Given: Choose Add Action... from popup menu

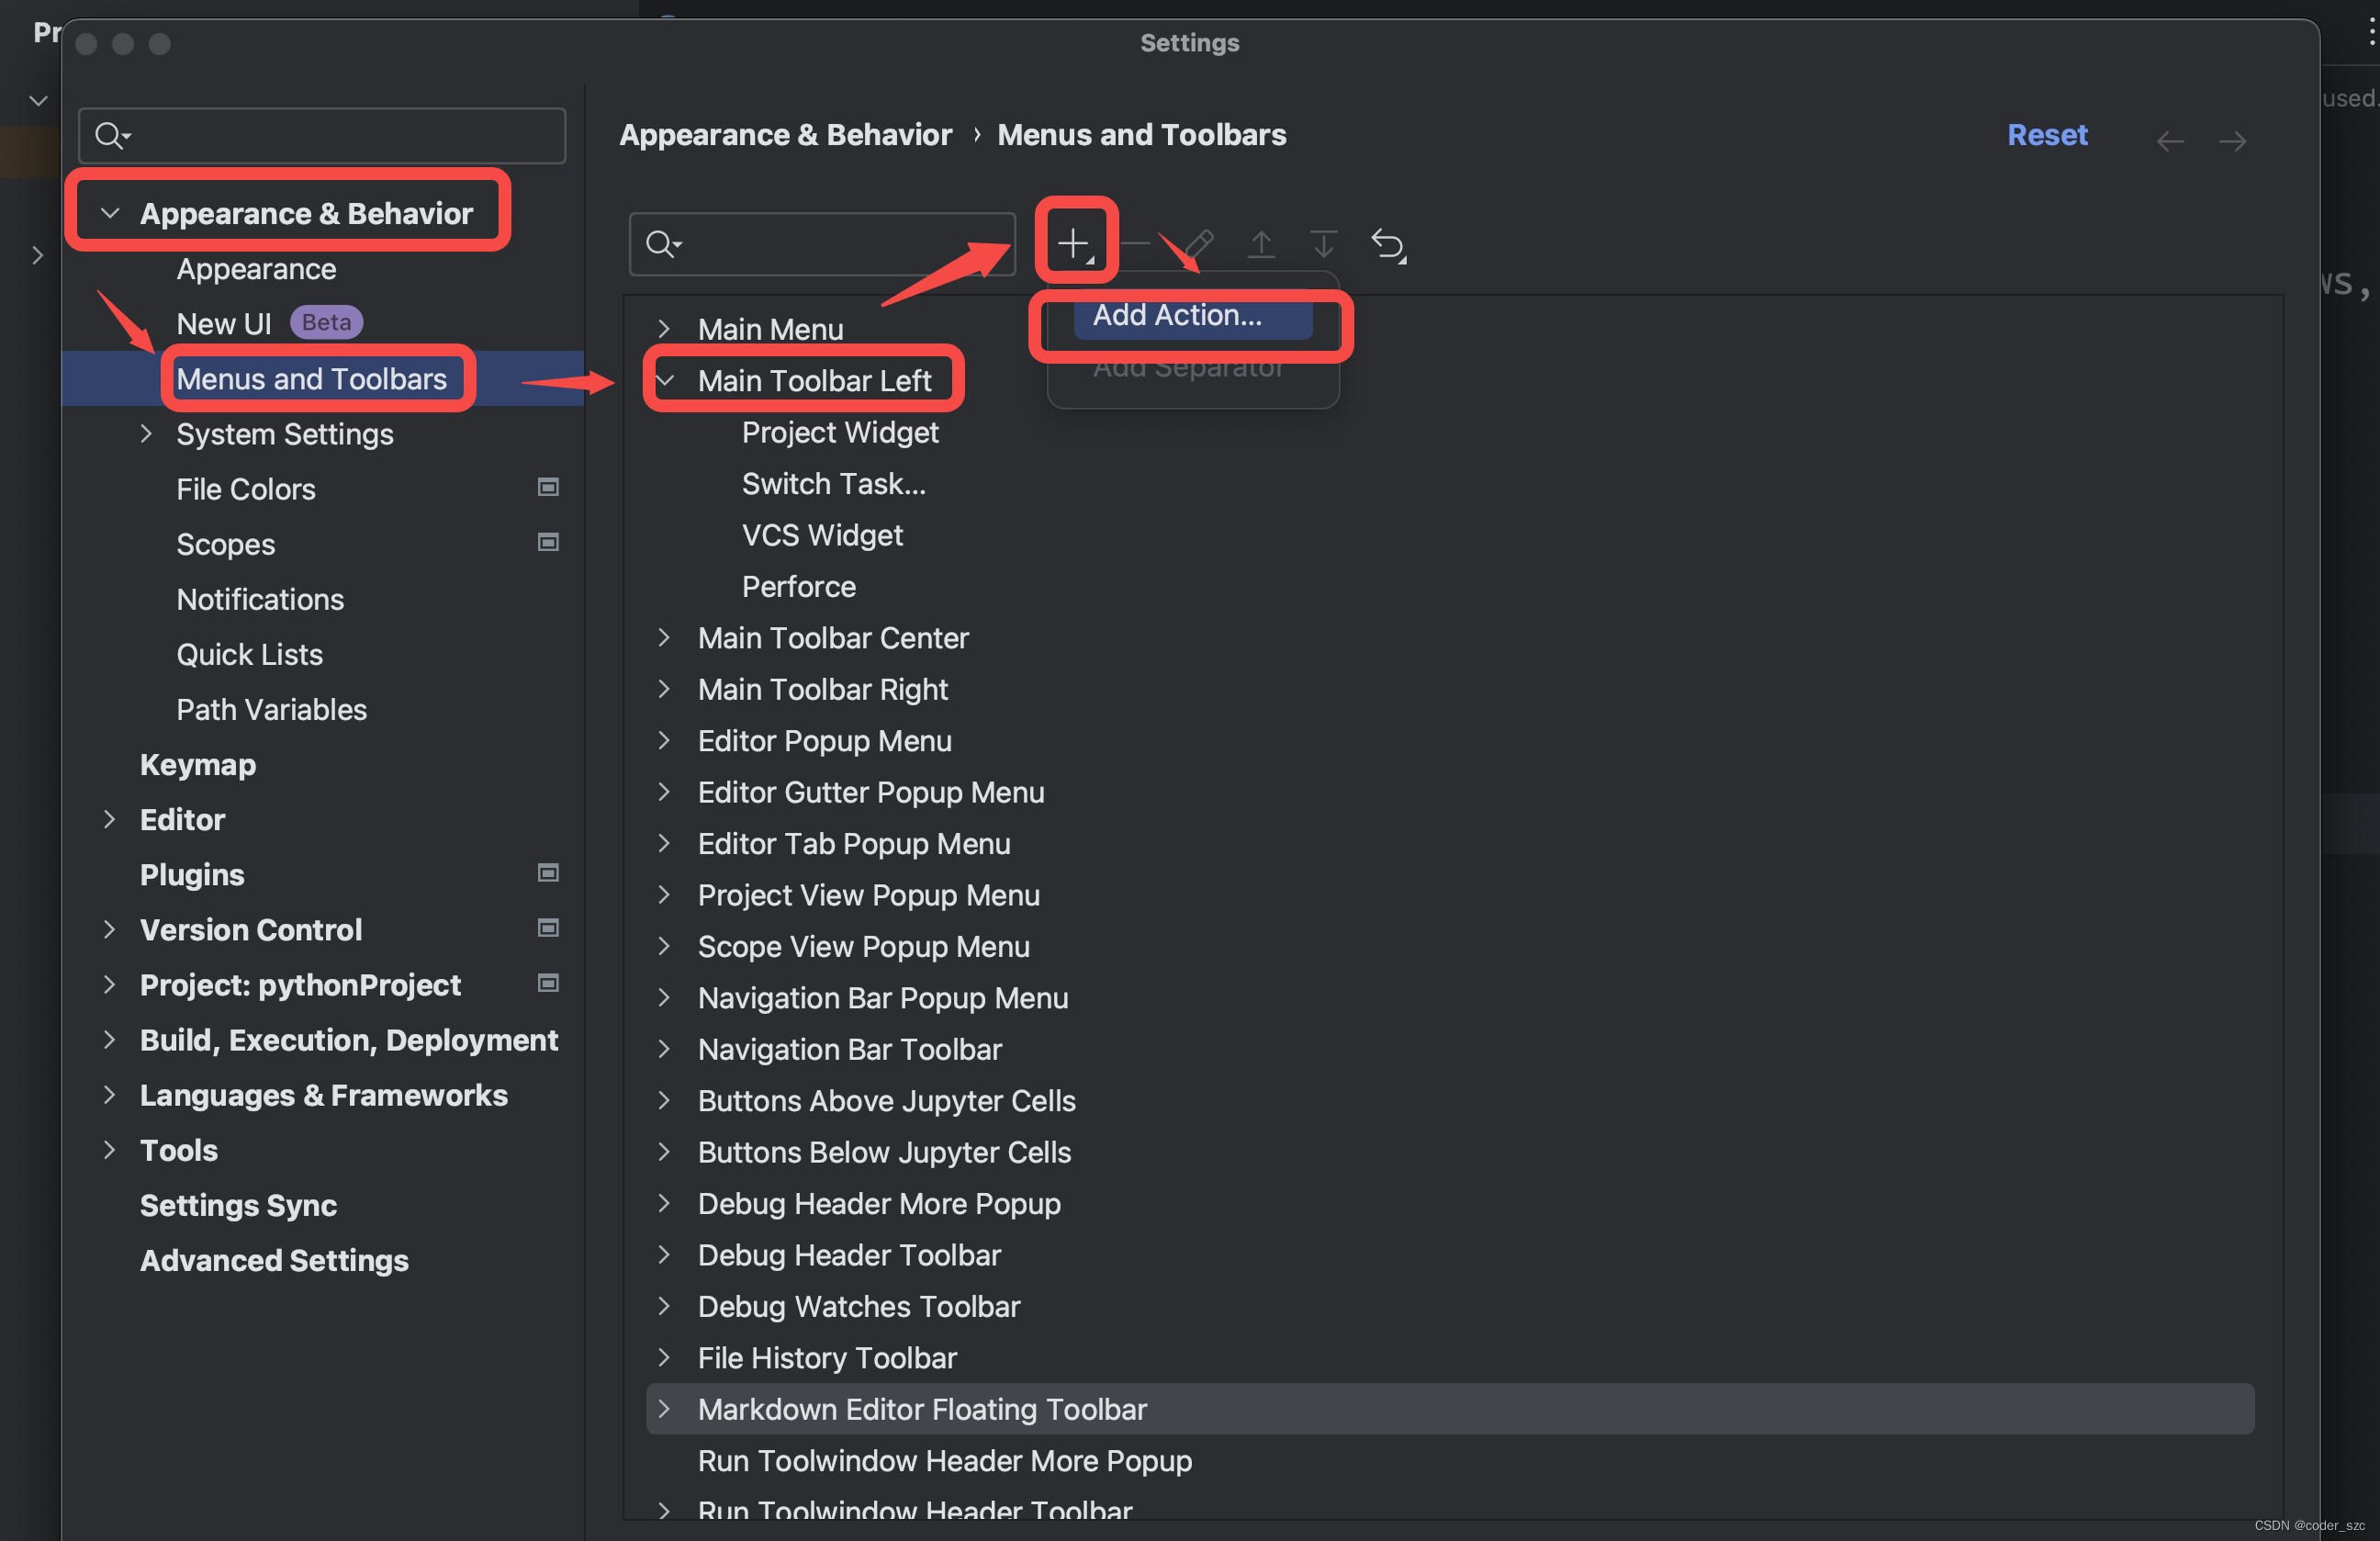Looking at the screenshot, I should [1176, 316].
